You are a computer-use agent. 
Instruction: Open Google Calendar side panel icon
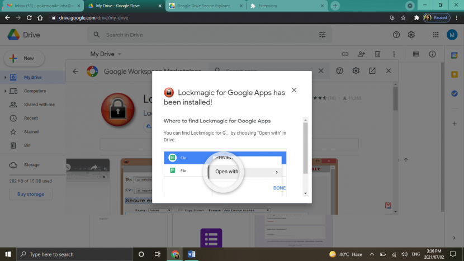[x=454, y=55]
